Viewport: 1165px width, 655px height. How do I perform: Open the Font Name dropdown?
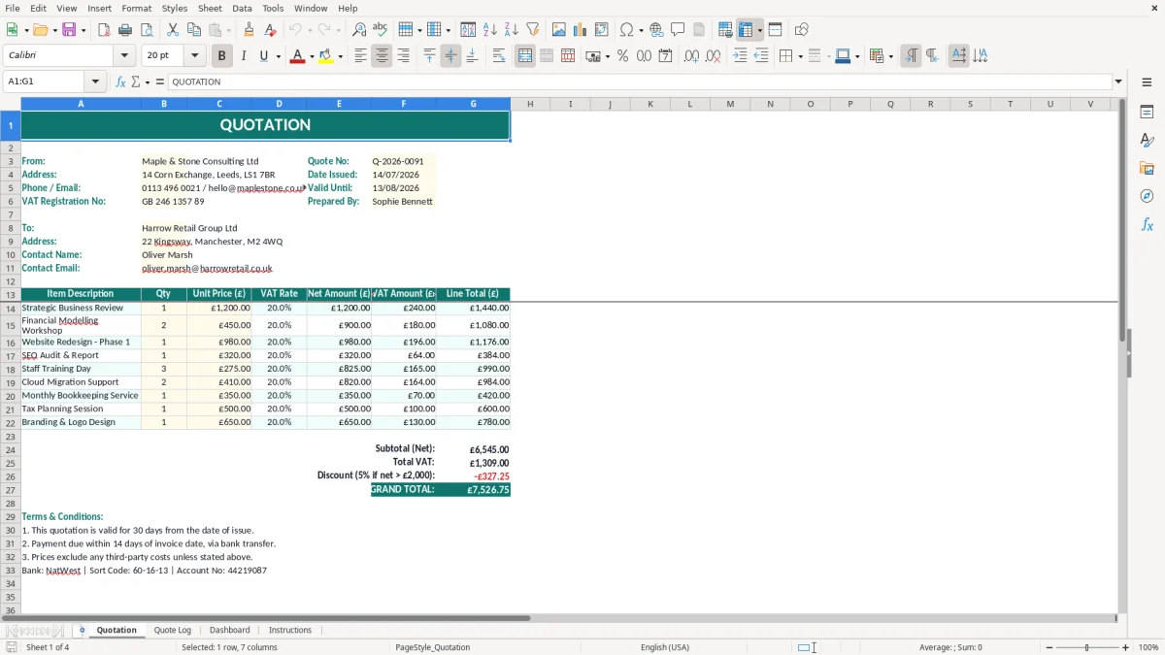pos(124,56)
